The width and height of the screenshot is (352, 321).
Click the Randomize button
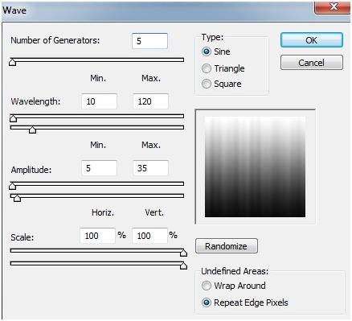tap(227, 246)
